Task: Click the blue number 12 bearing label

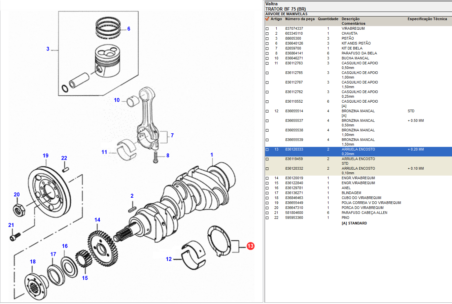Action: tap(169, 259)
